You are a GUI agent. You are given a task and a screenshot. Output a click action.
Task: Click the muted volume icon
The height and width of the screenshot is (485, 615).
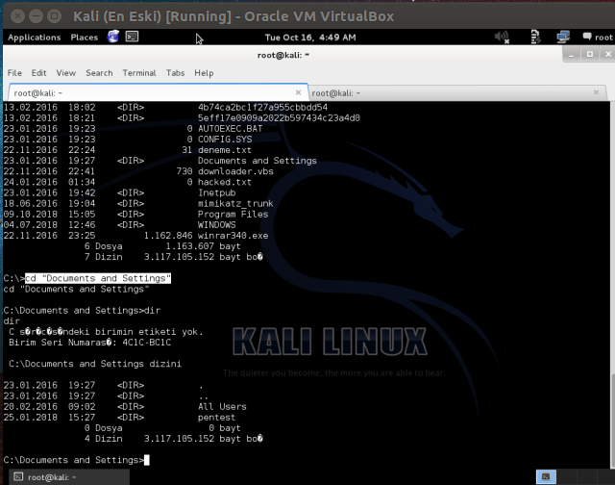point(502,37)
